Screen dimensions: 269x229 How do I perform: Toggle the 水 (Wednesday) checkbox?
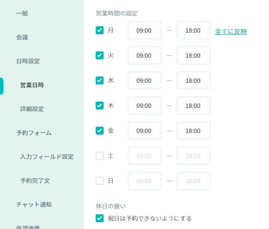pos(100,80)
